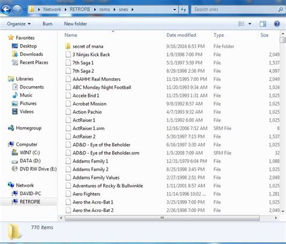
Task: Select the roms breadcrumb segment
Action: (x=104, y=10)
